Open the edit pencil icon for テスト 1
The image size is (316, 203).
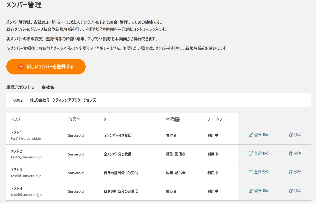250,135
